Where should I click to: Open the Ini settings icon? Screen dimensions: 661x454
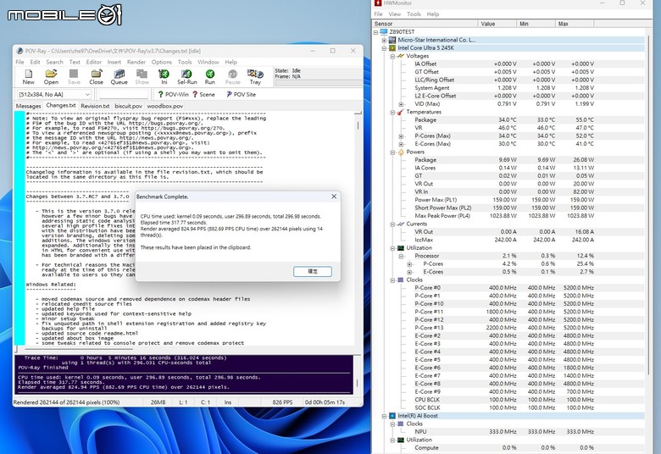click(x=164, y=77)
